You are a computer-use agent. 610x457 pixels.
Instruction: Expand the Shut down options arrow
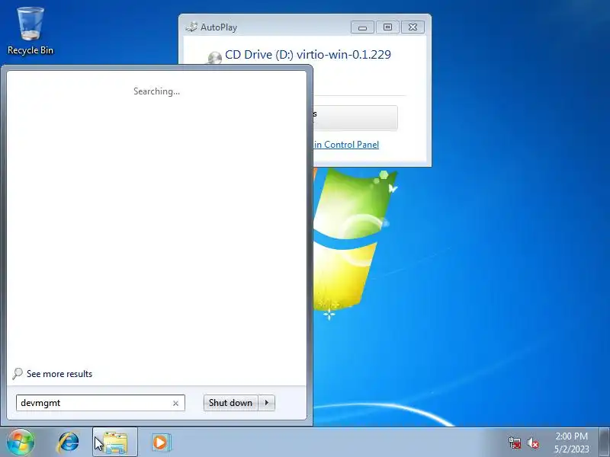click(x=266, y=403)
